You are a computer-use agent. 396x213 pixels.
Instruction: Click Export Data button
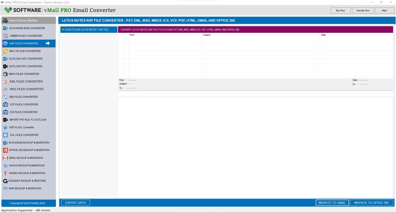[x=75, y=203]
